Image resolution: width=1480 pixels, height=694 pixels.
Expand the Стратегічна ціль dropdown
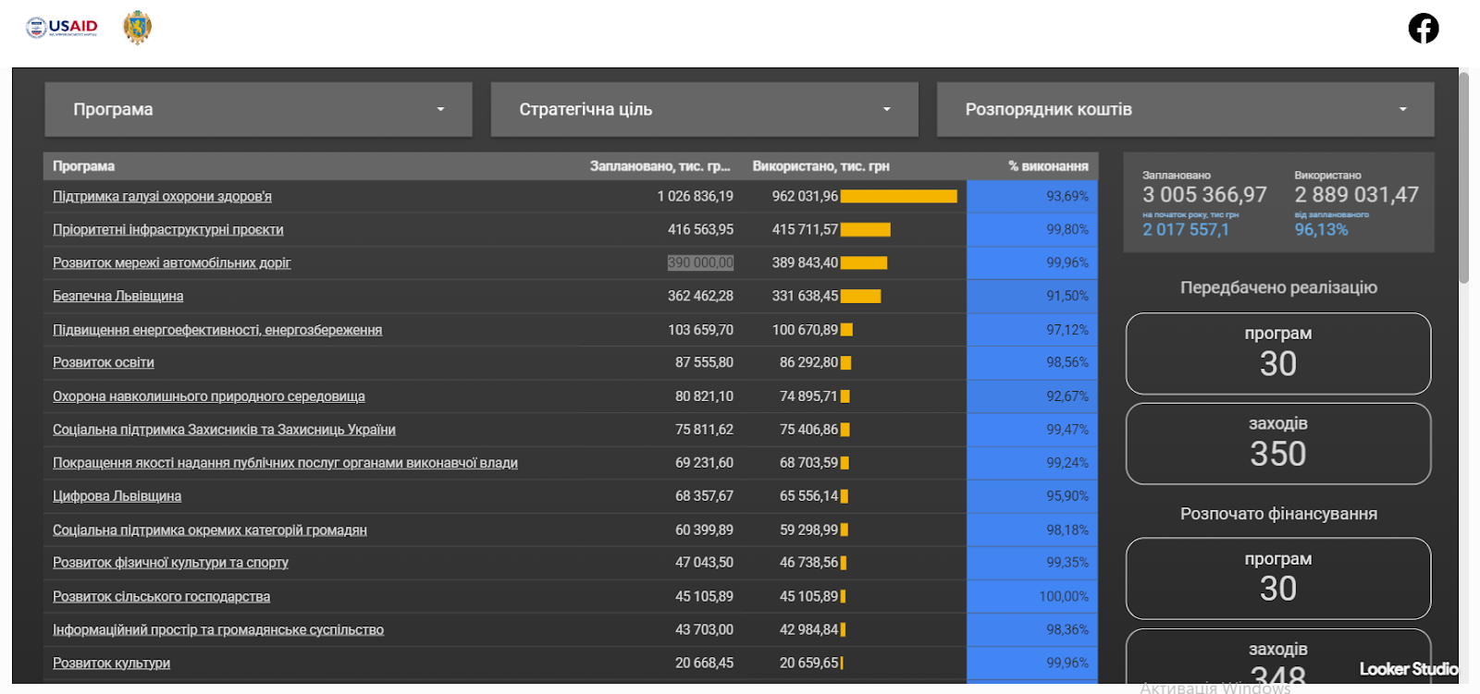[704, 109]
